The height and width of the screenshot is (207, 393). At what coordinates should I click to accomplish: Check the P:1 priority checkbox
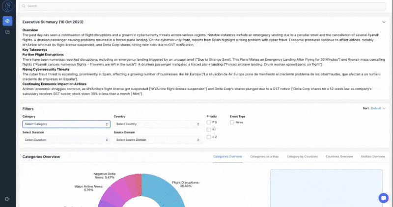click(x=209, y=129)
